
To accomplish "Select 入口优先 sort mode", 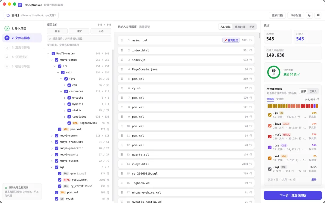I will (x=225, y=27).
